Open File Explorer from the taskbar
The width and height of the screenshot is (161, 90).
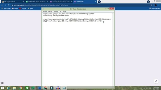pyautogui.click(x=14, y=88)
